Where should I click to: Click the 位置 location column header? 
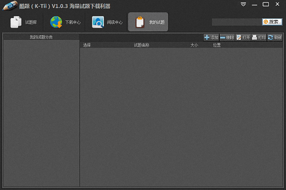click(x=217, y=45)
